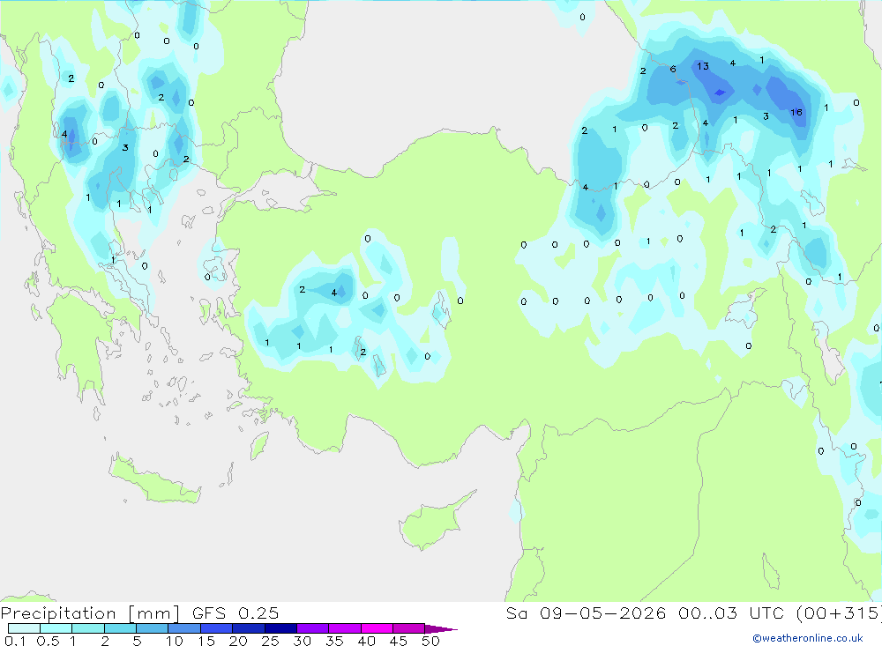Select the 40–45 mm magenta legend swatch

pos(377,628)
